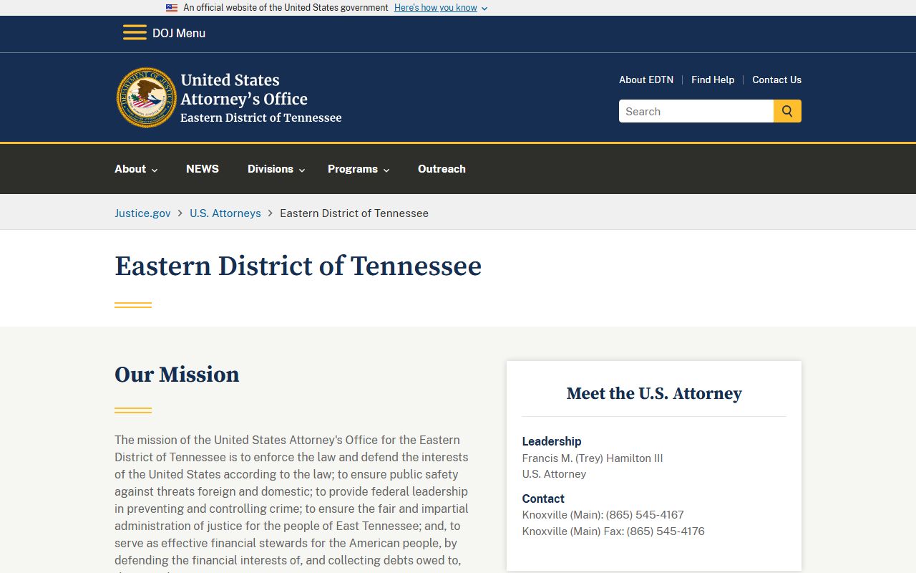Click the US flag icon in banner
Screen dimensions: 916x573
click(172, 8)
